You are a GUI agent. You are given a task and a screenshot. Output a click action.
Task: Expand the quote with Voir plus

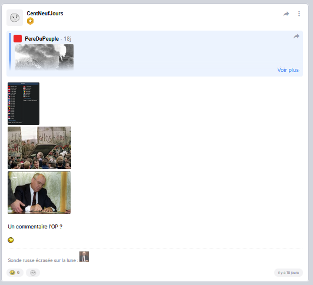(288, 70)
